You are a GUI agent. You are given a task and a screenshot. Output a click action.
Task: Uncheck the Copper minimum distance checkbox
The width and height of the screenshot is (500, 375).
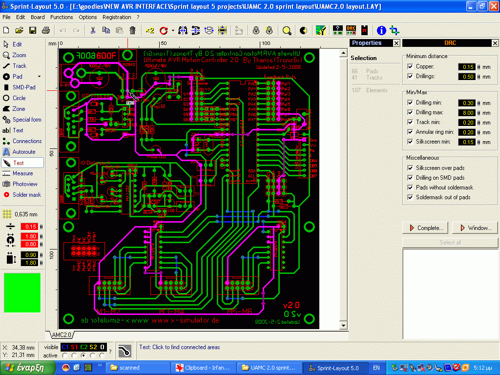tap(410, 66)
